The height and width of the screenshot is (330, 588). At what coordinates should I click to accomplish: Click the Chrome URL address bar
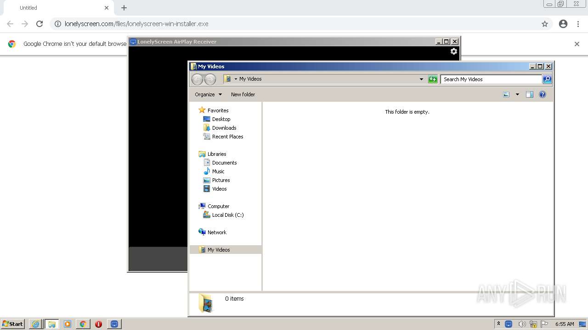click(294, 24)
